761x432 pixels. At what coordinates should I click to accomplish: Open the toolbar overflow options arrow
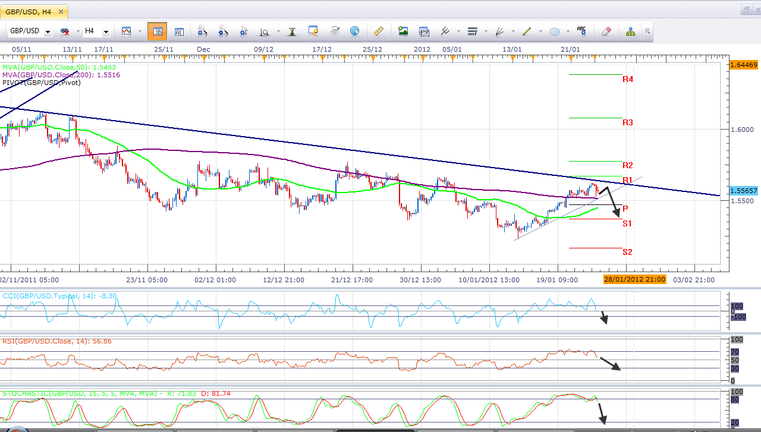(x=647, y=31)
